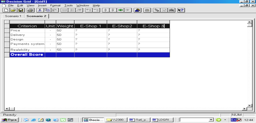
Task: Open the Tools menu
Action: pyautogui.click(x=68, y=6)
